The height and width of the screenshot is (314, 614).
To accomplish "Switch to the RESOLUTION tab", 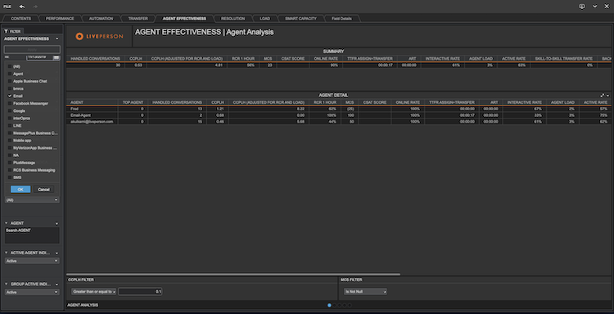I will tap(233, 18).
